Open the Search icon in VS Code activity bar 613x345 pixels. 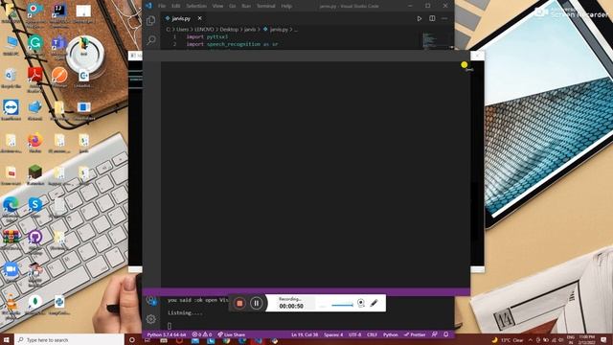(151, 40)
